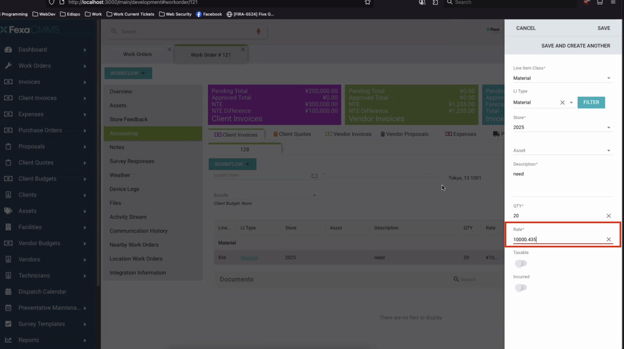Clear the Rate field with X icon
624x349 pixels.
(x=609, y=239)
